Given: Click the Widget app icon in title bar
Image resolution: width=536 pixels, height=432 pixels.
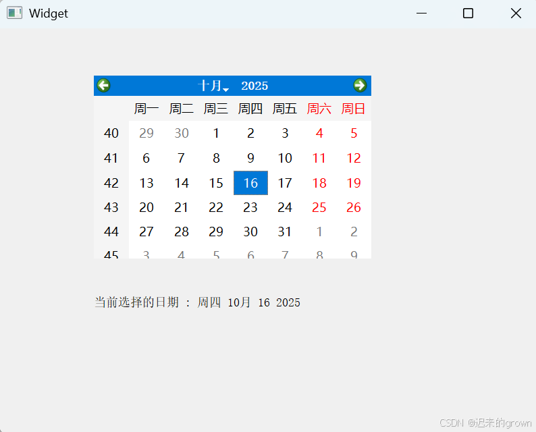Looking at the screenshot, I should [14, 13].
